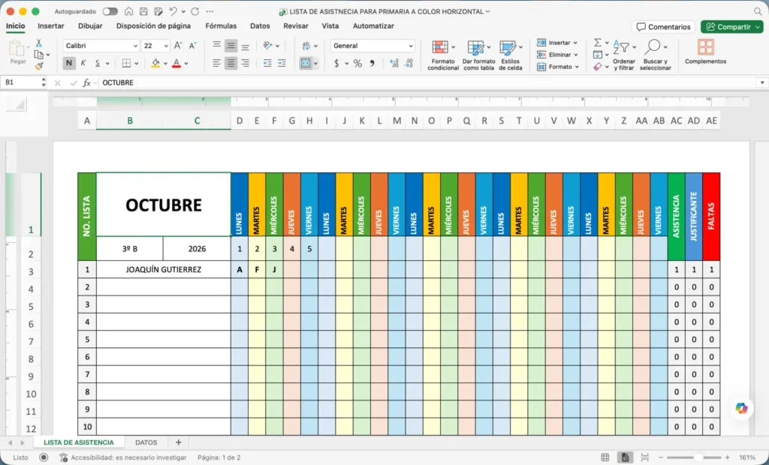This screenshot has height=465, width=769.
Task: Click the Copilot icon near the sheet corner
Action: click(x=741, y=408)
